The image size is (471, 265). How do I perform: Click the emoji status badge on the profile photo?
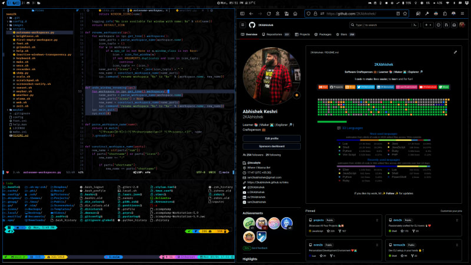pos(297,95)
